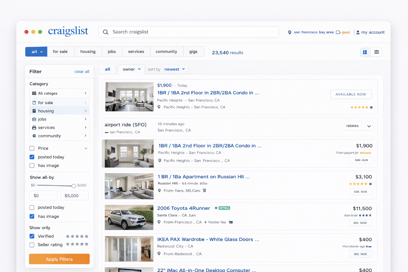Click the location pin near san francisco bay area
Image resolution: width=408 pixels, height=272 pixels.
coord(290,32)
